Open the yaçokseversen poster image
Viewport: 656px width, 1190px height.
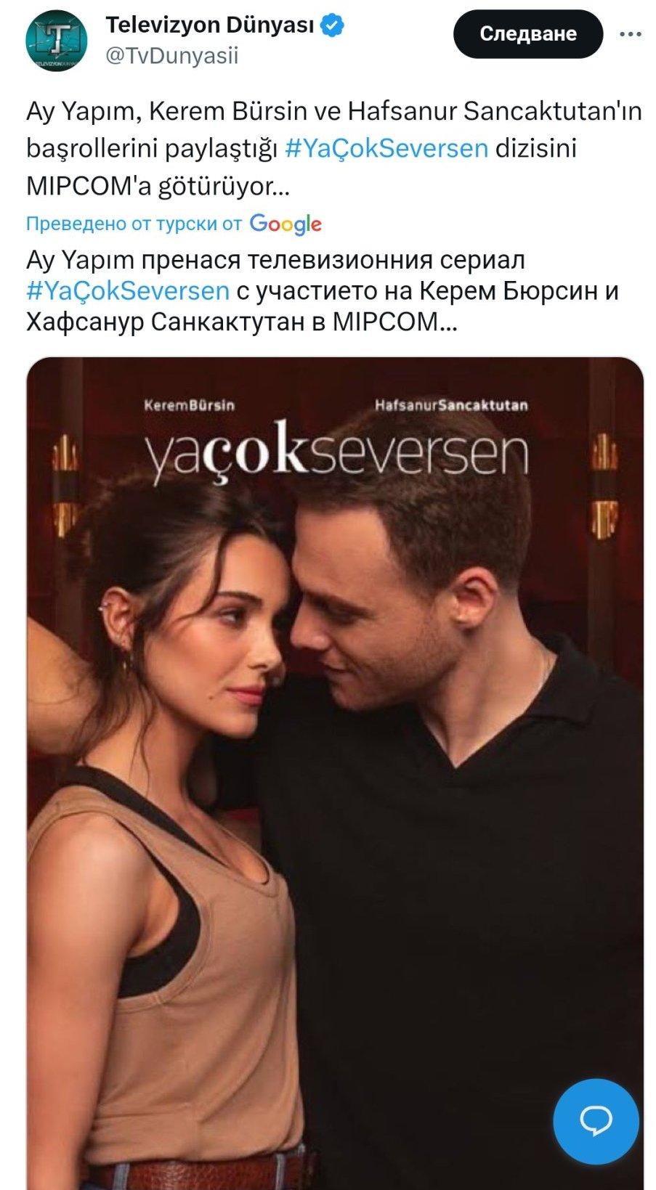pyautogui.click(x=335, y=773)
